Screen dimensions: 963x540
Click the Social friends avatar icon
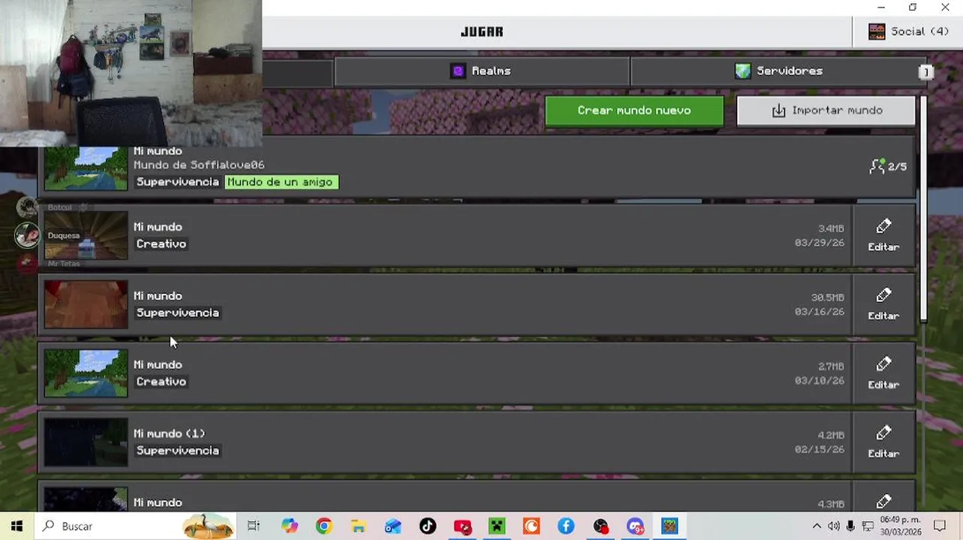click(x=877, y=31)
